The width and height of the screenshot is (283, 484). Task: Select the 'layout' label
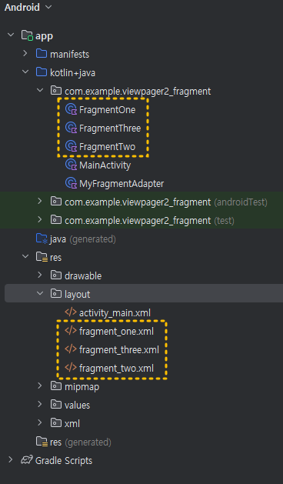click(78, 295)
